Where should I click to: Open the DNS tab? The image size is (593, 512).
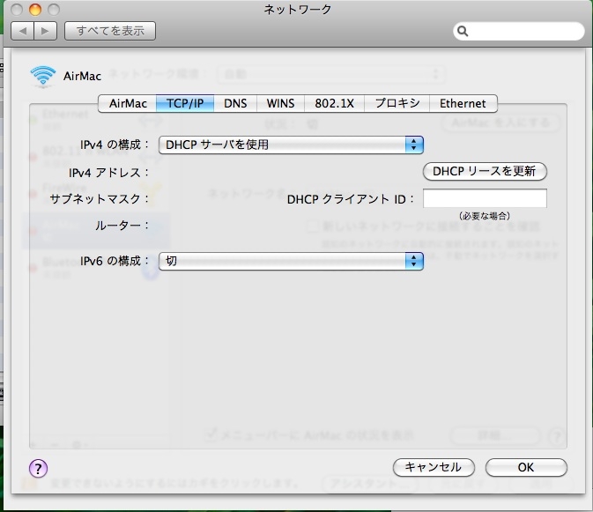(x=235, y=103)
